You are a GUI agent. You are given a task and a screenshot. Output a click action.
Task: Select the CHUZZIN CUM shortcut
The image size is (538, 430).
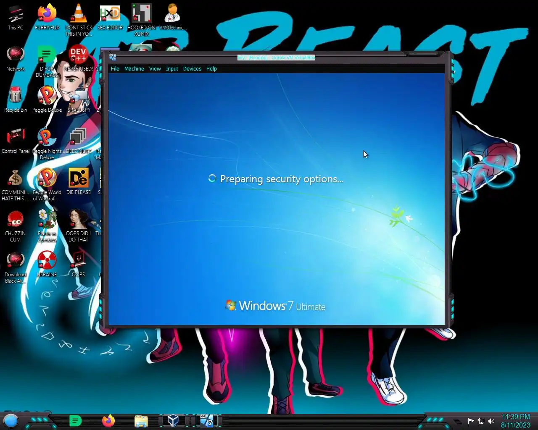pyautogui.click(x=16, y=226)
